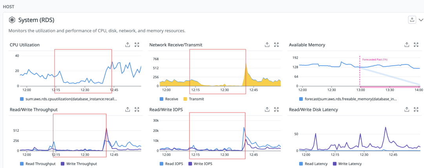Expand Network Receive/Transmit graph to fullscreen
The image size is (424, 168).
(x=276, y=45)
